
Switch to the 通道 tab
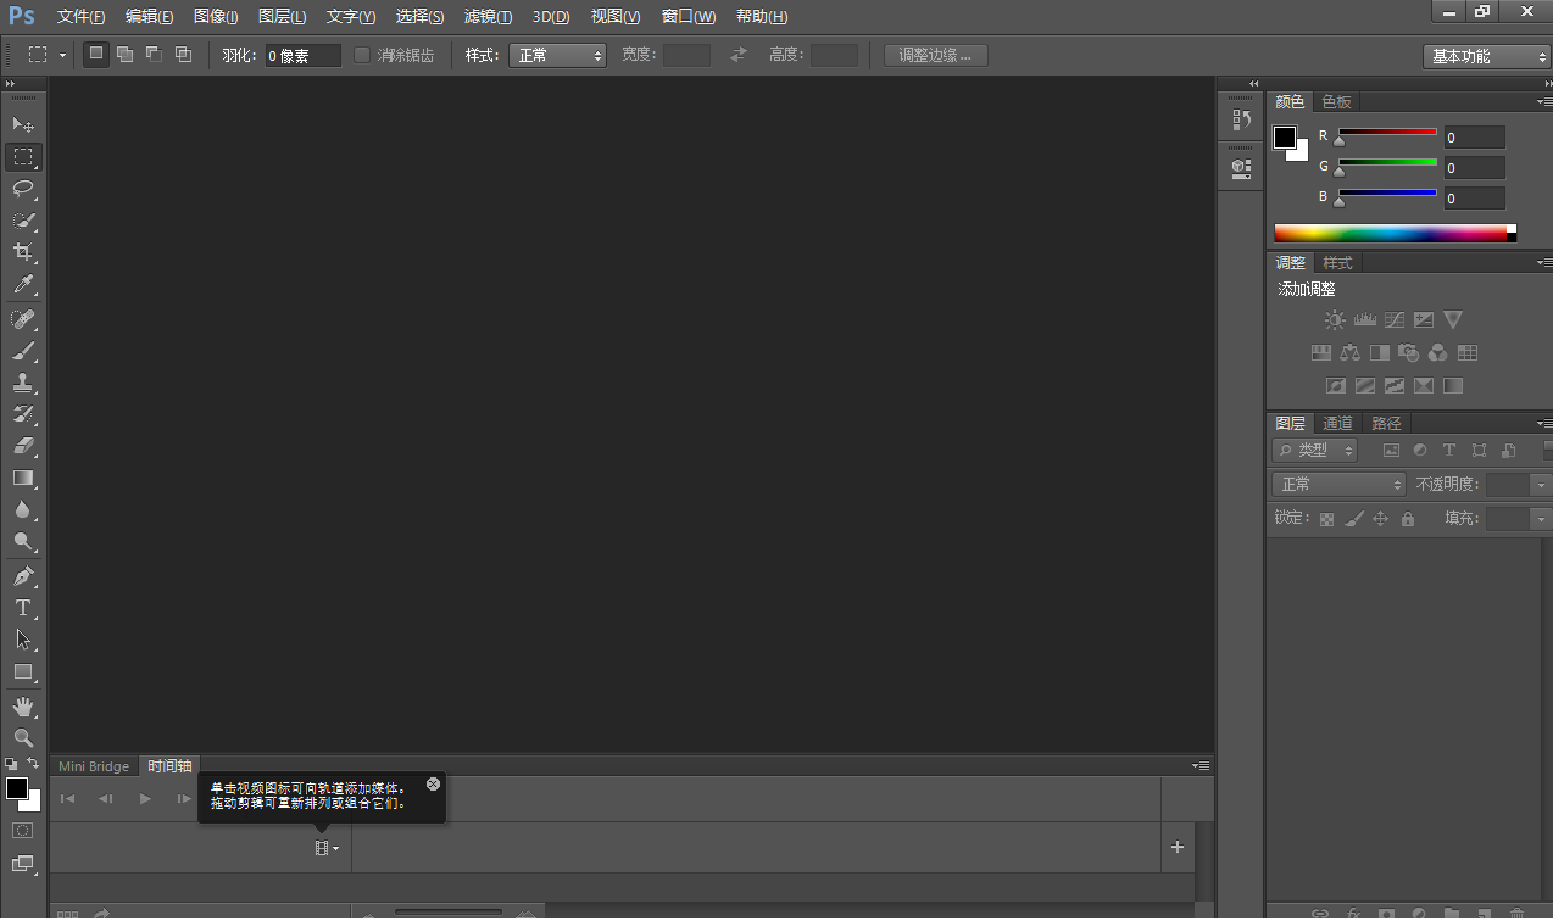(1338, 423)
